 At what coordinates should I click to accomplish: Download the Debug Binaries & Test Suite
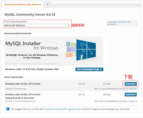131,95
